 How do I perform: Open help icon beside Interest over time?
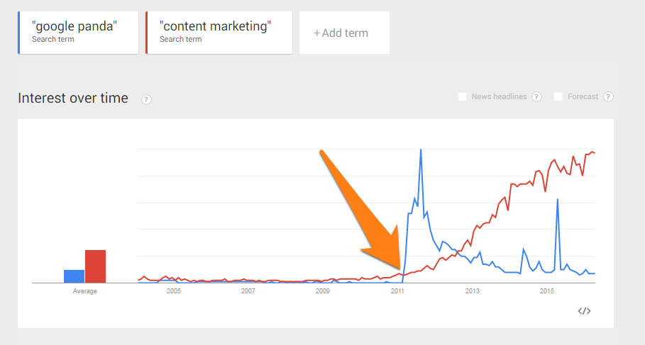(x=146, y=99)
